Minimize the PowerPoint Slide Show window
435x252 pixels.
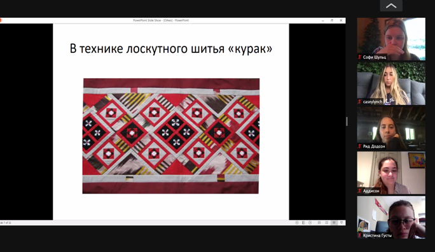coord(323,20)
